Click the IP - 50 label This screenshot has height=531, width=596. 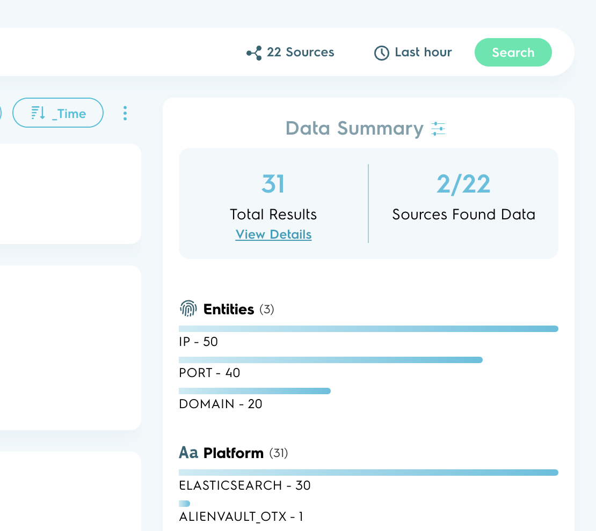pyautogui.click(x=199, y=342)
